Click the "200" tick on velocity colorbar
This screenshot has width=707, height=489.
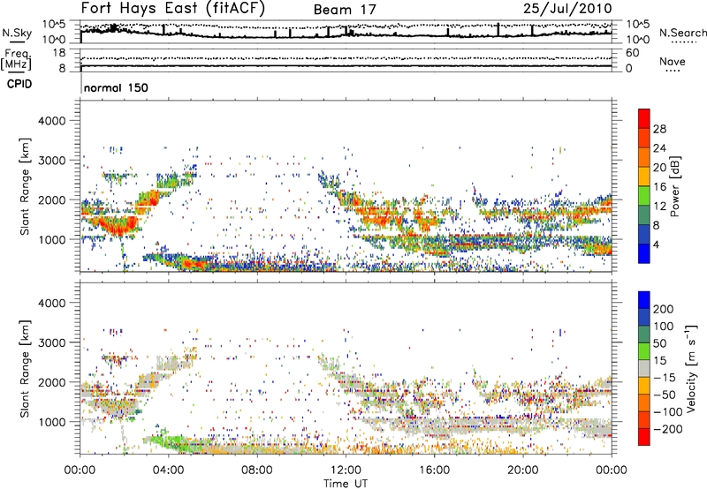point(664,309)
